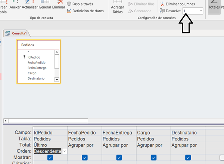
Task: Uncheck Mostrar for Cargo
Action: (x=153, y=158)
